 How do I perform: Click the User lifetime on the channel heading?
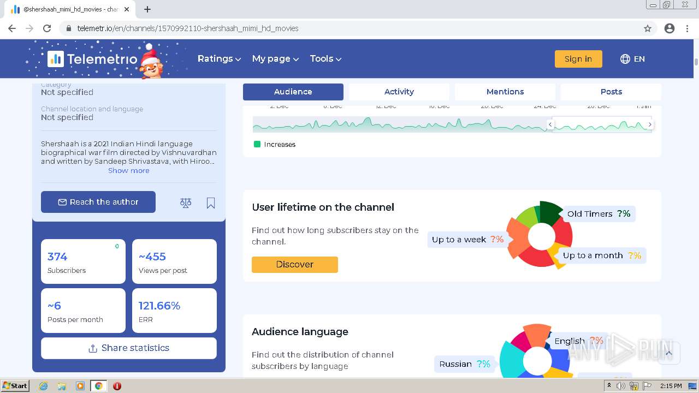(323, 207)
